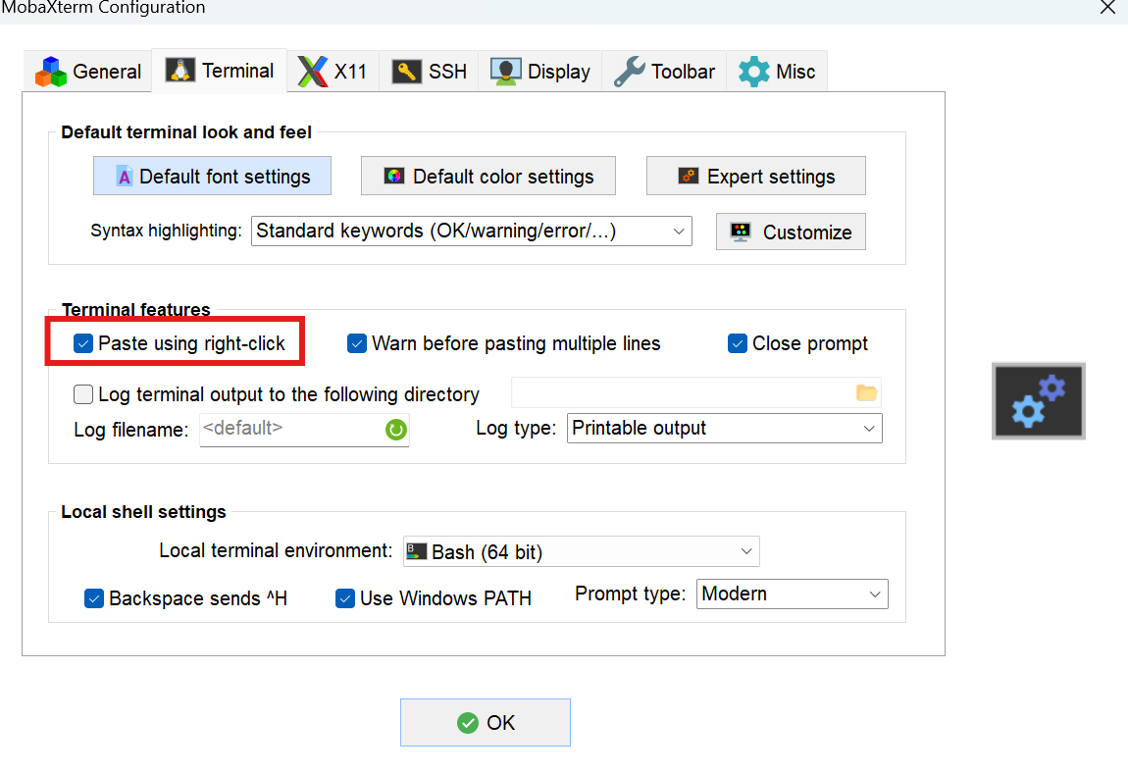This screenshot has width=1128, height=774.
Task: Uncheck Use Windows PATH
Action: [x=345, y=598]
